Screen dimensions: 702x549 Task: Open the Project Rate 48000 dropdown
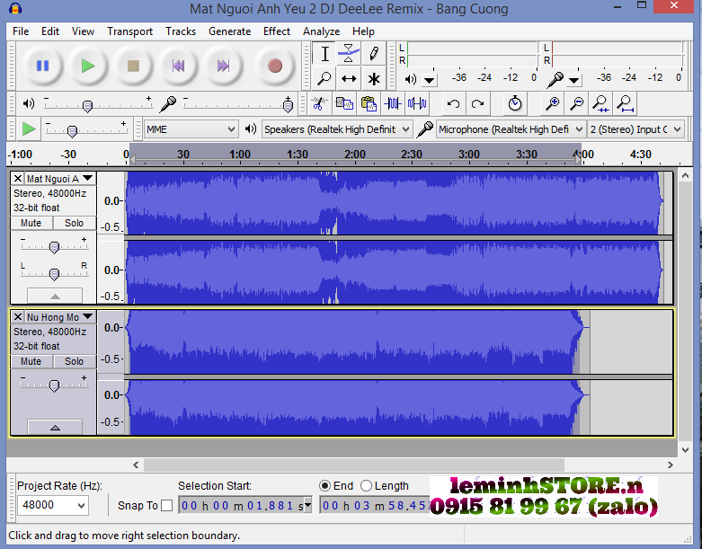pyautogui.click(x=53, y=505)
